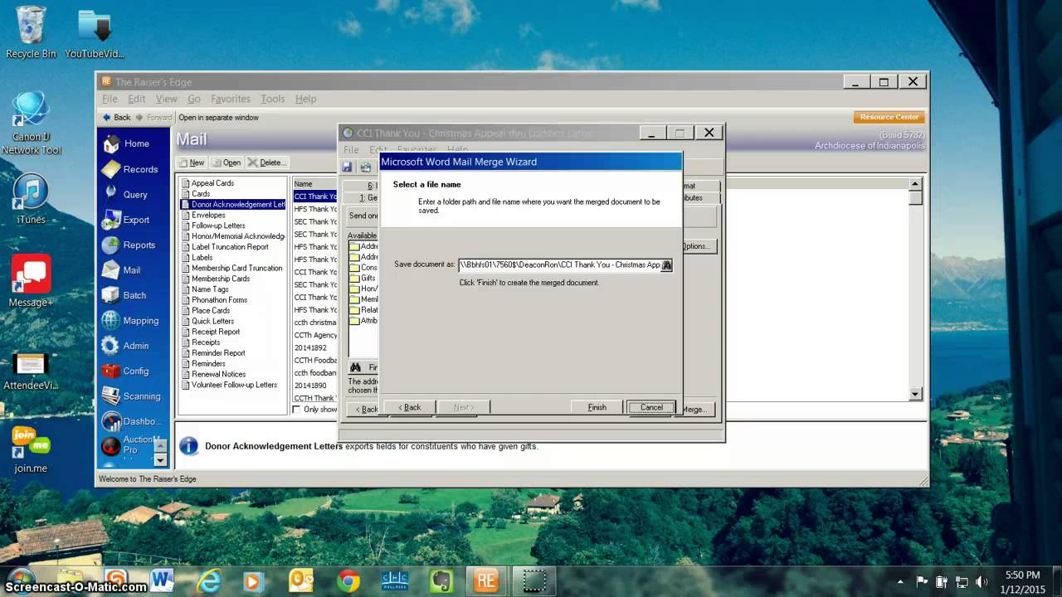
Task: Select Follow-up Letters in the list
Action: point(218,226)
